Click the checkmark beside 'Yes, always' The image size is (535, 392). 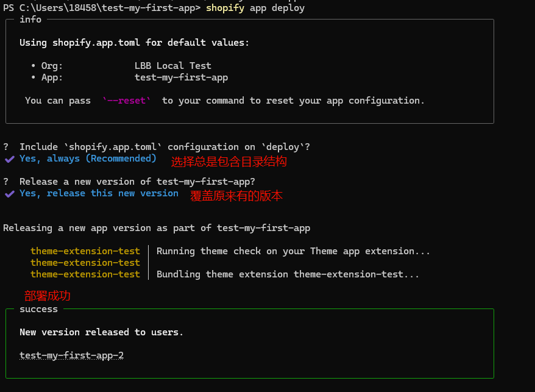click(10, 159)
